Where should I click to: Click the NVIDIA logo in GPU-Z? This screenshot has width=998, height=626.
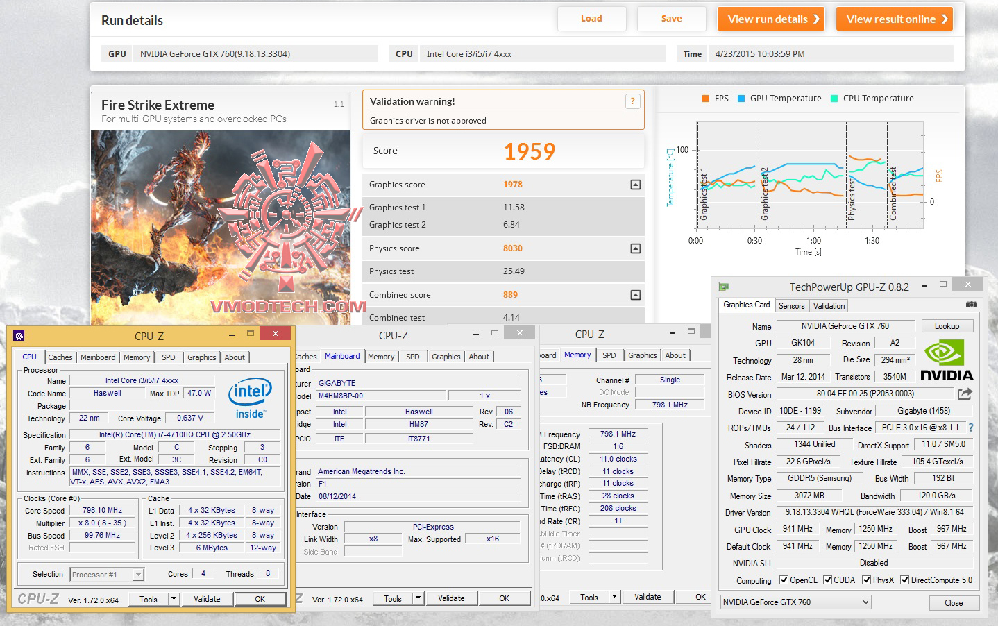pyautogui.click(x=947, y=360)
